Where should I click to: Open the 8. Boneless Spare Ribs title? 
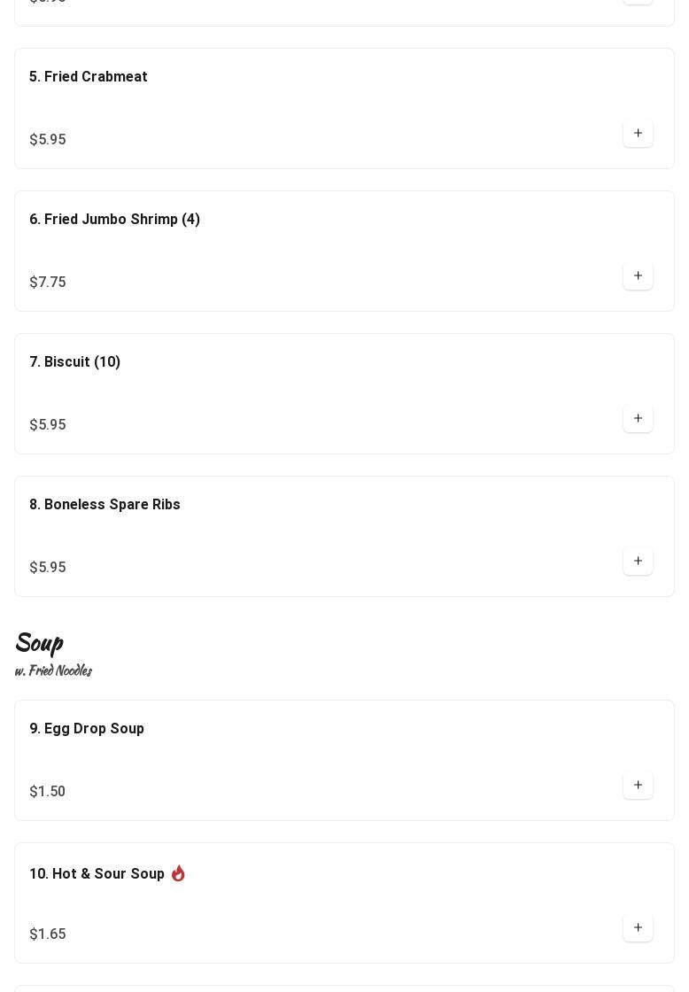click(x=105, y=505)
